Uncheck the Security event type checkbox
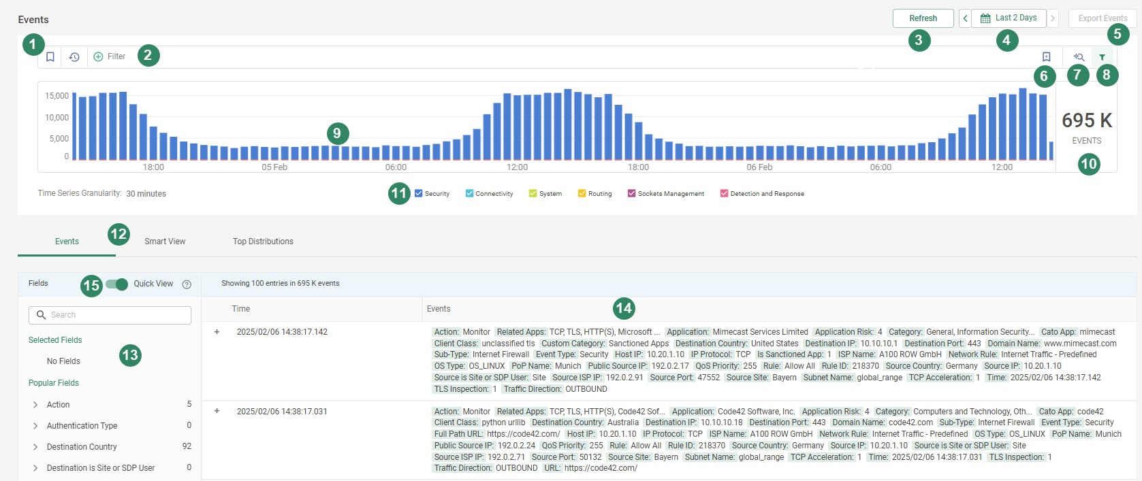1142x481 pixels. (419, 193)
